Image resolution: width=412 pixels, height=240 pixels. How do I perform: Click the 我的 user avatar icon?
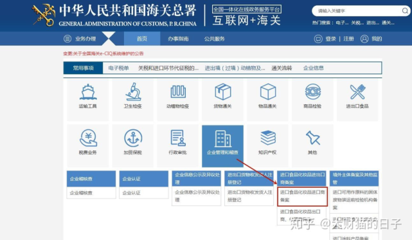pos(364,39)
